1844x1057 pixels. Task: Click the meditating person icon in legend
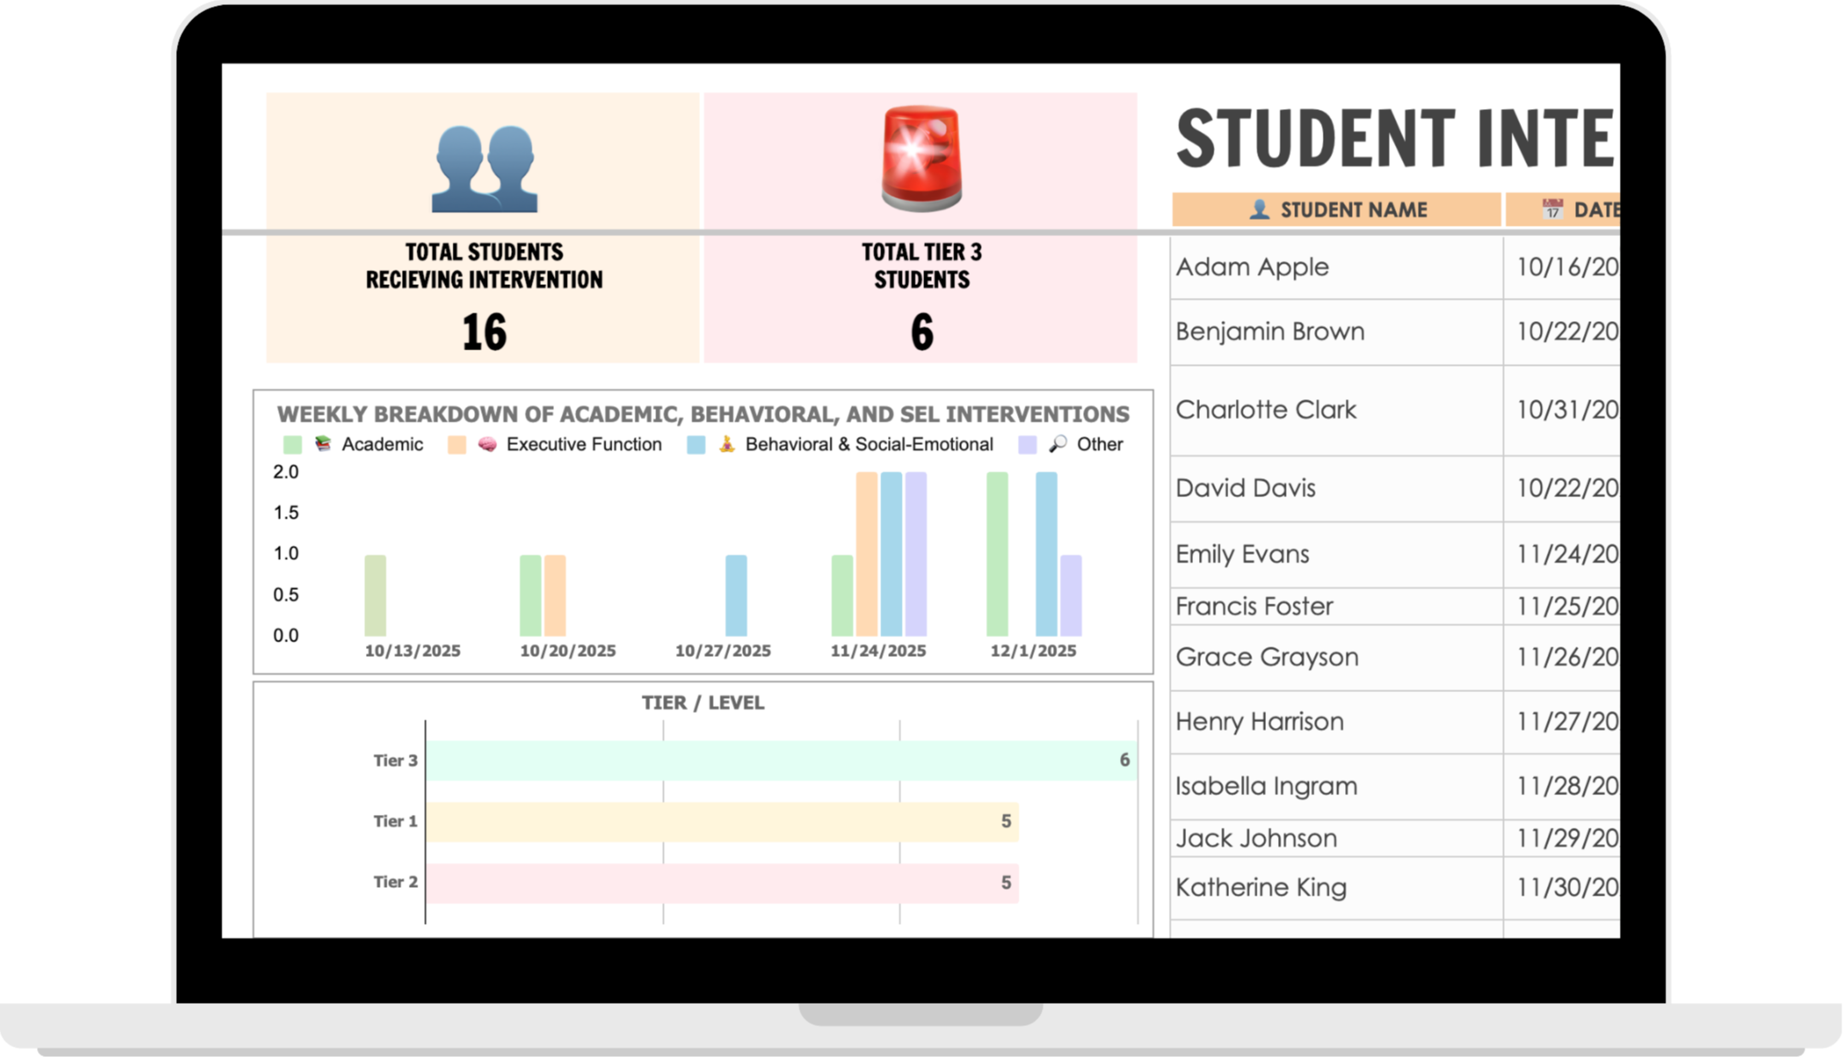tap(727, 444)
